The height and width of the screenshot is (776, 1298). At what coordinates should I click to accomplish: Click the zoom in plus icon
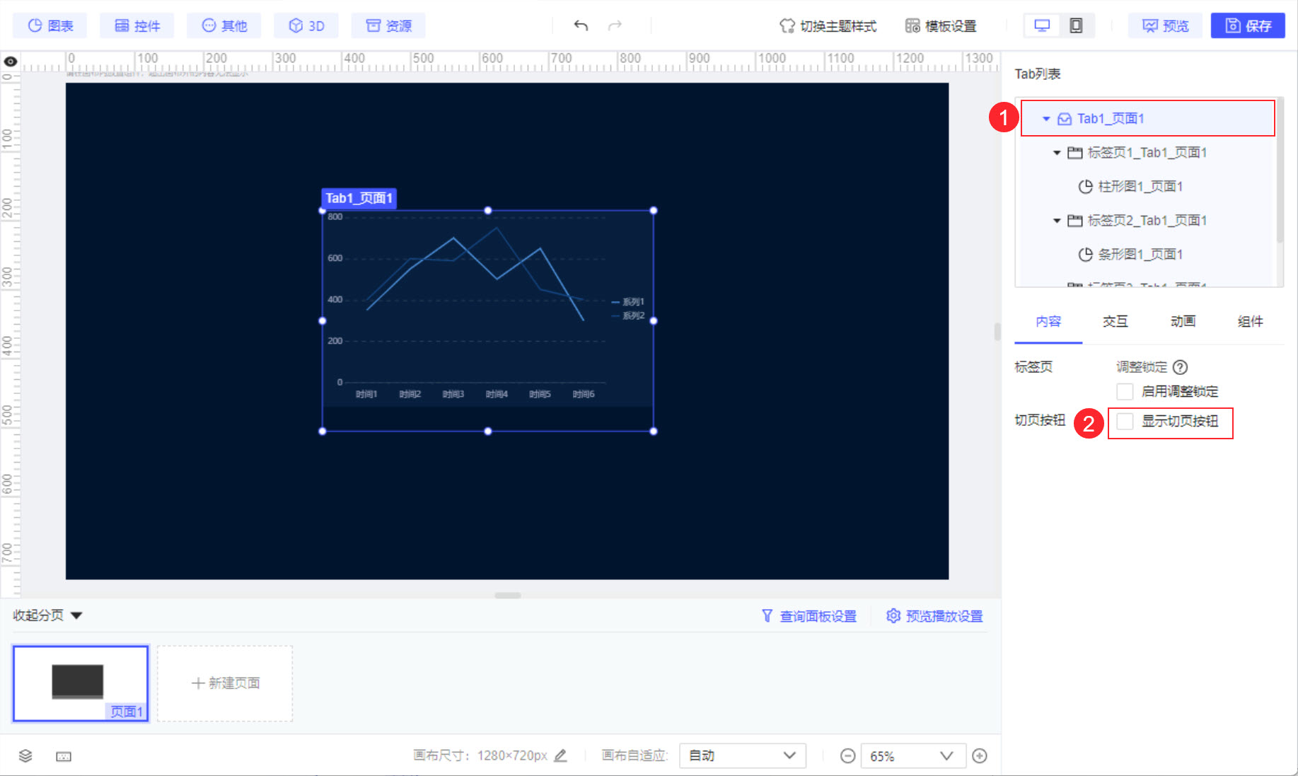coord(980,755)
